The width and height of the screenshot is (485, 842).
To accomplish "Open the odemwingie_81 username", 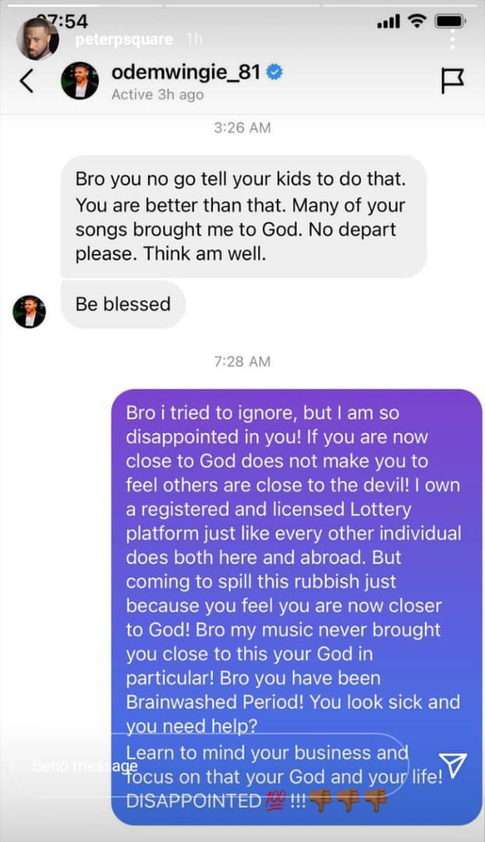I will click(186, 73).
